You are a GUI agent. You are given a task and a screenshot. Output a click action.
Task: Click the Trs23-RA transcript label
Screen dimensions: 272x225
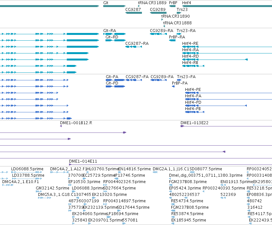coord(186,31)
